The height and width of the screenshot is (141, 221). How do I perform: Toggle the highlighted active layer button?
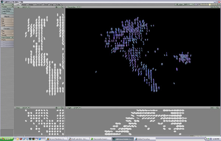pyautogui.click(x=210, y=4)
